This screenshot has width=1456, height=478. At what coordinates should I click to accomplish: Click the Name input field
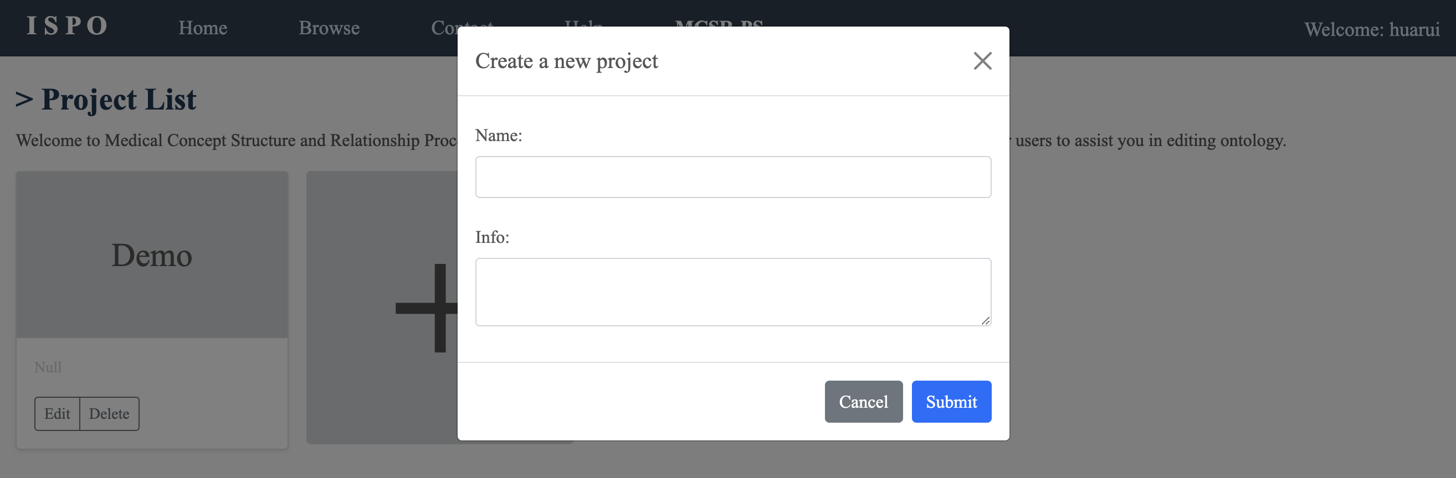click(x=733, y=177)
